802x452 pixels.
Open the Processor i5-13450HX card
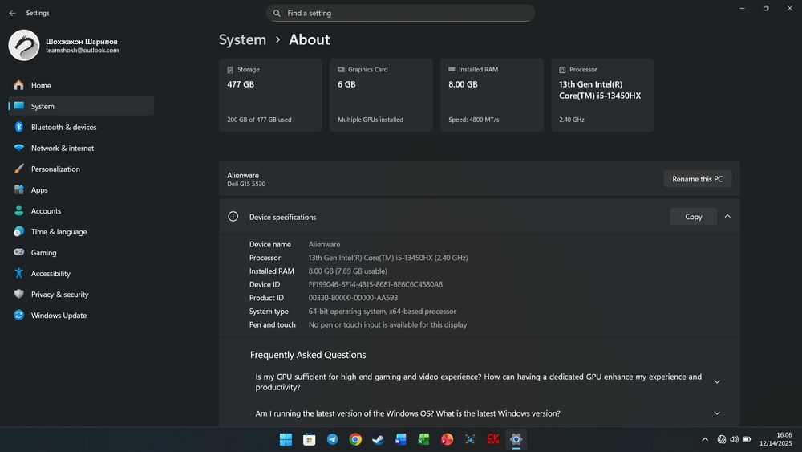pos(602,96)
